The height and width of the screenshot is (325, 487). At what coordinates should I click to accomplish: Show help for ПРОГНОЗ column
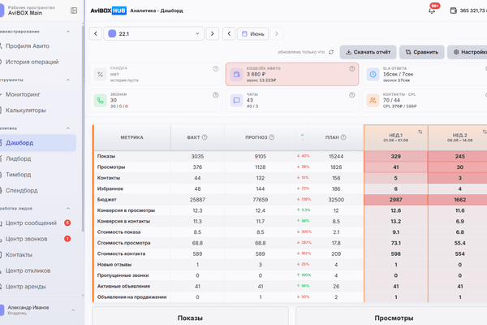pyautogui.click(x=272, y=137)
